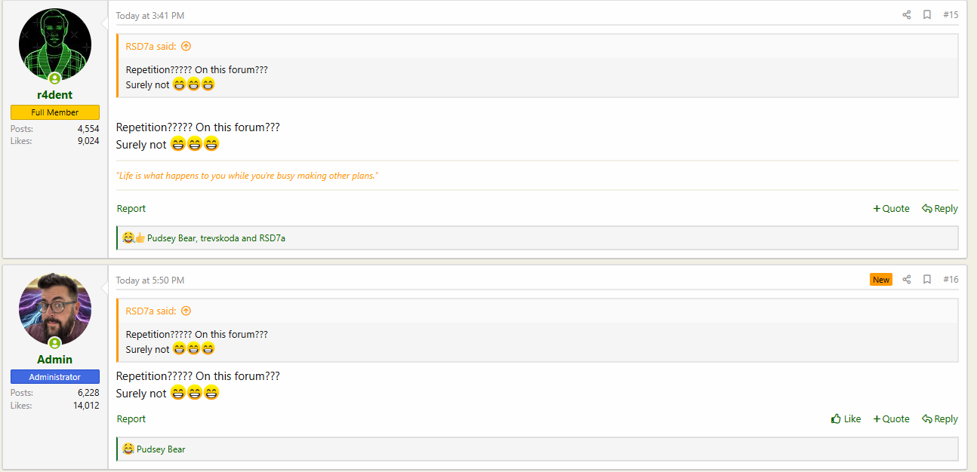Open Pudsey Bear's profile from Admin's post reactions
This screenshot has height=472, width=977.
tap(161, 449)
